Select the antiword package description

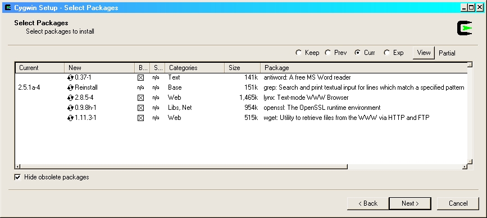coord(307,77)
